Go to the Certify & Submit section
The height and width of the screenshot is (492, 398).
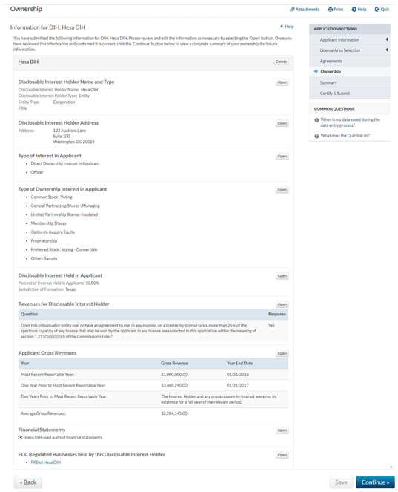(x=335, y=94)
